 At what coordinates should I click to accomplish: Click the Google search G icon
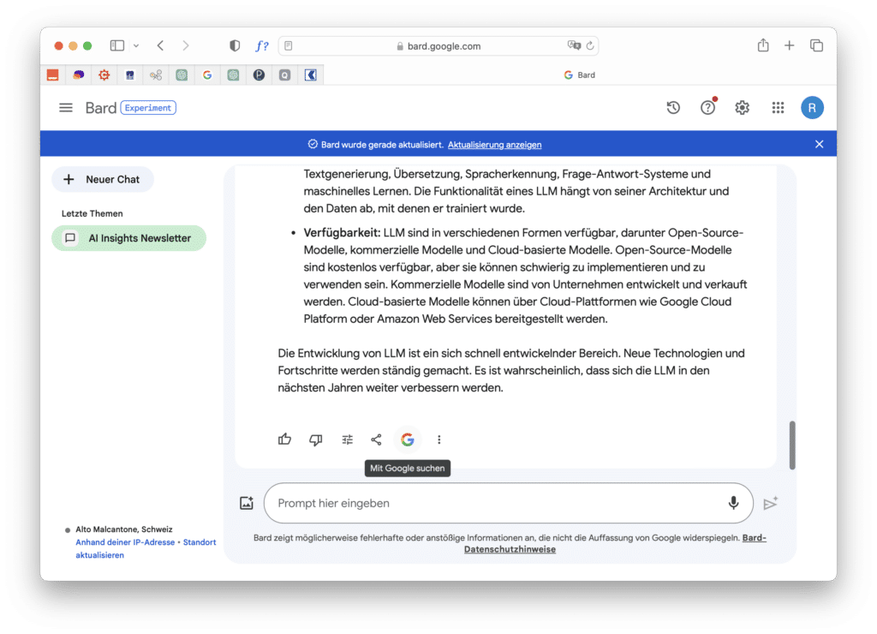(408, 440)
